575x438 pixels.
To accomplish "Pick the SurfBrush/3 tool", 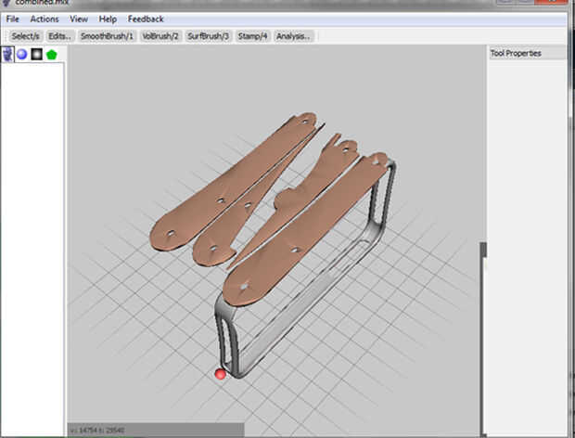I will 208,35.
